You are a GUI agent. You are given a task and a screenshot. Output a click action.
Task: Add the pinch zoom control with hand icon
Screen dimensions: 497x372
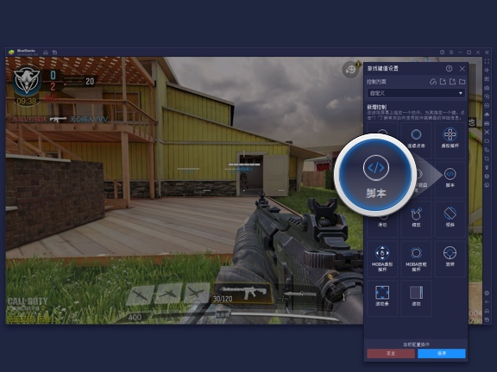tap(416, 218)
